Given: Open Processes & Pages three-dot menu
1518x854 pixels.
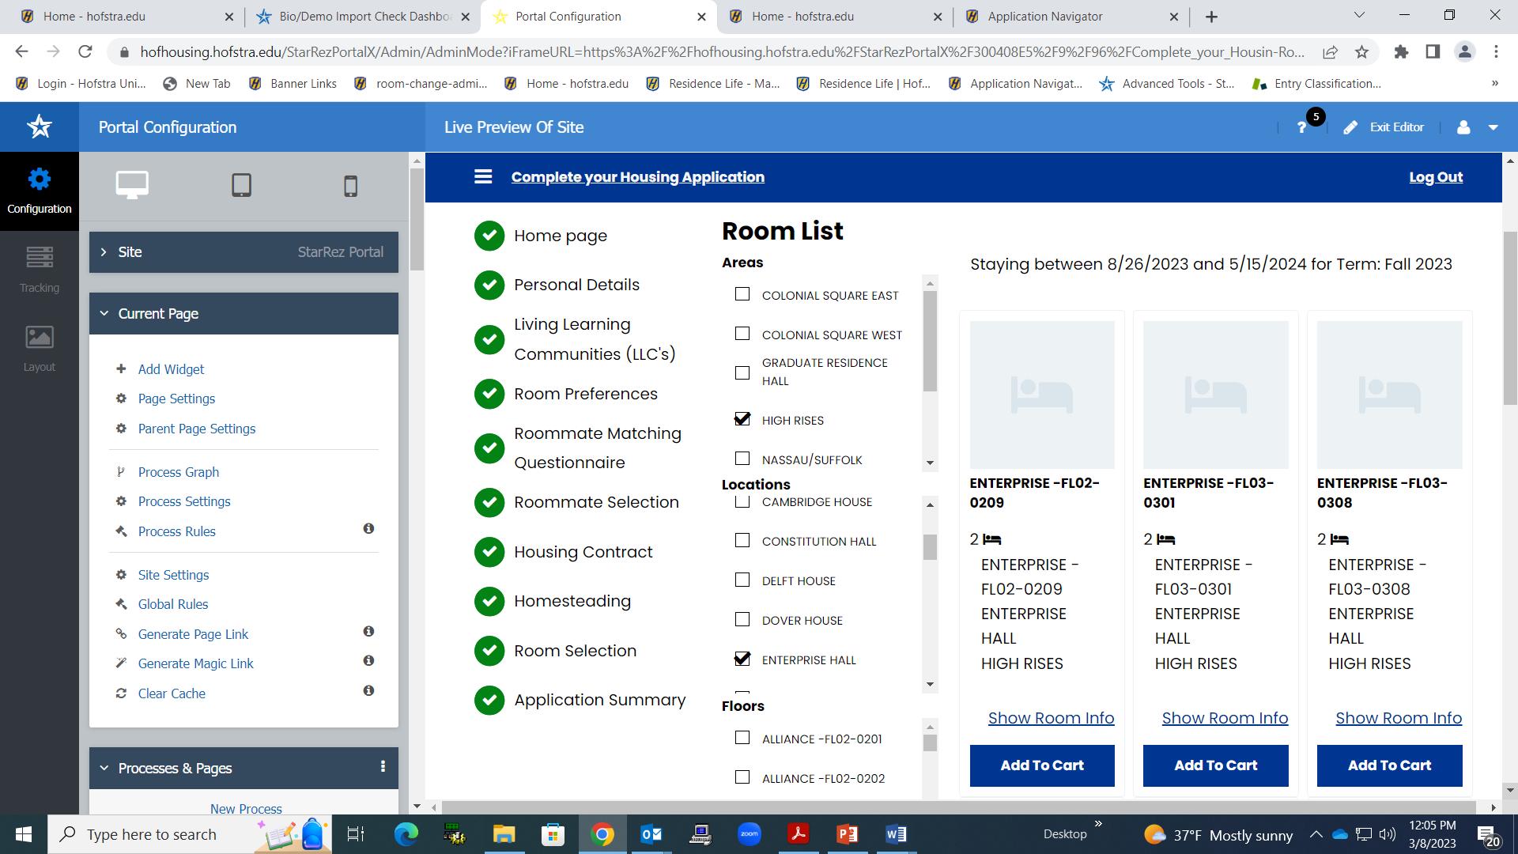Looking at the screenshot, I should [383, 766].
